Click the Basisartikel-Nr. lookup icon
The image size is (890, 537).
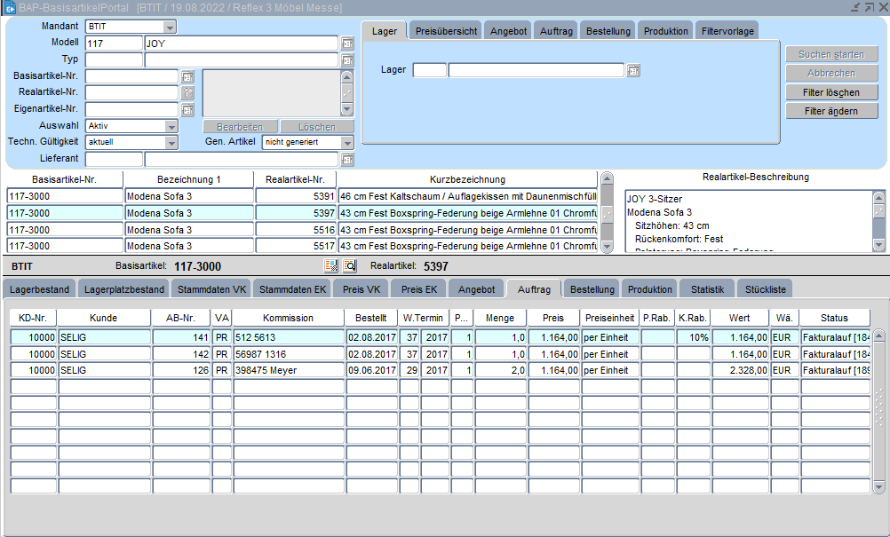click(x=187, y=77)
